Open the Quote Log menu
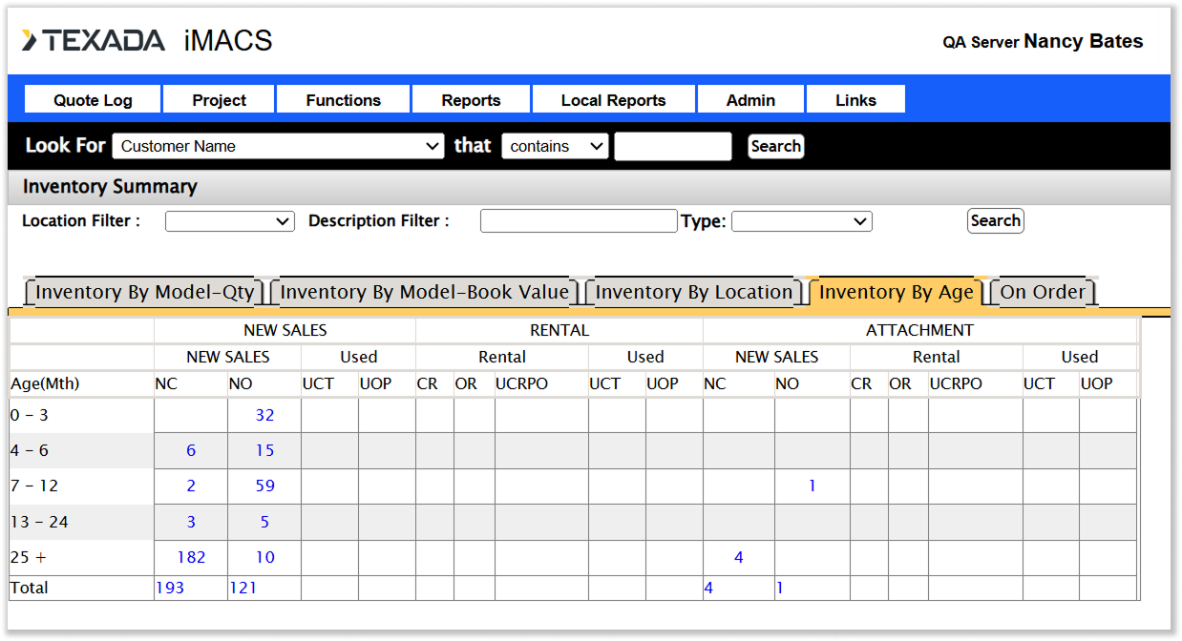The image size is (1182, 641). click(x=93, y=100)
